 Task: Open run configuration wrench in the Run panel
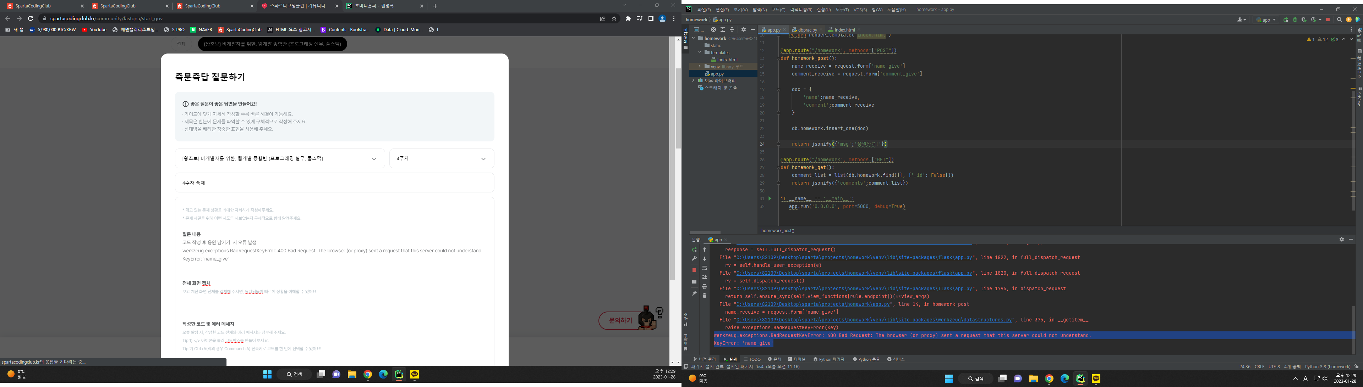pos(694,259)
